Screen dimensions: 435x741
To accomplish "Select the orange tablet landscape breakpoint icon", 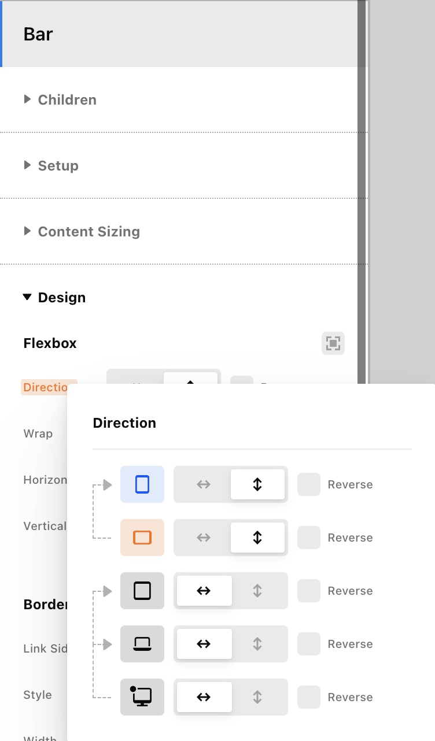I will (x=142, y=538).
